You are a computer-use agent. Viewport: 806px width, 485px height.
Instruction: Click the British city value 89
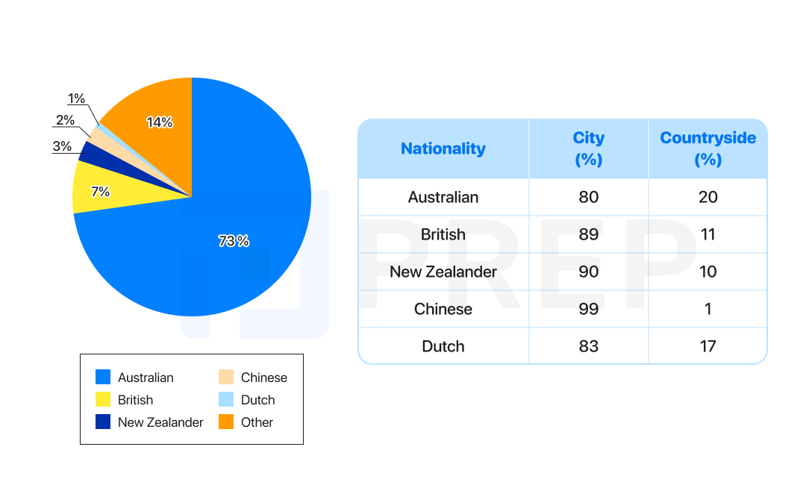point(589,234)
